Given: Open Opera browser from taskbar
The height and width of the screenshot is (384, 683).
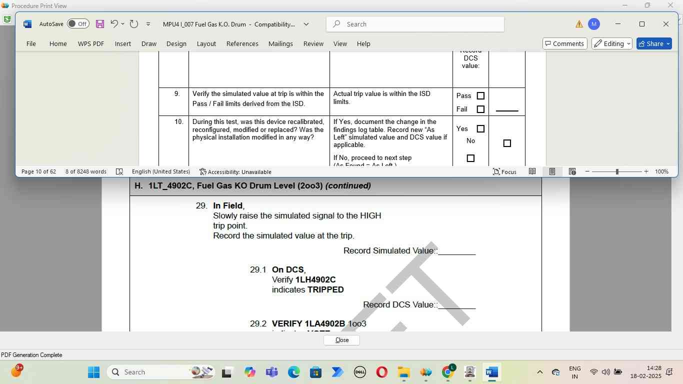Looking at the screenshot, I should 381,372.
